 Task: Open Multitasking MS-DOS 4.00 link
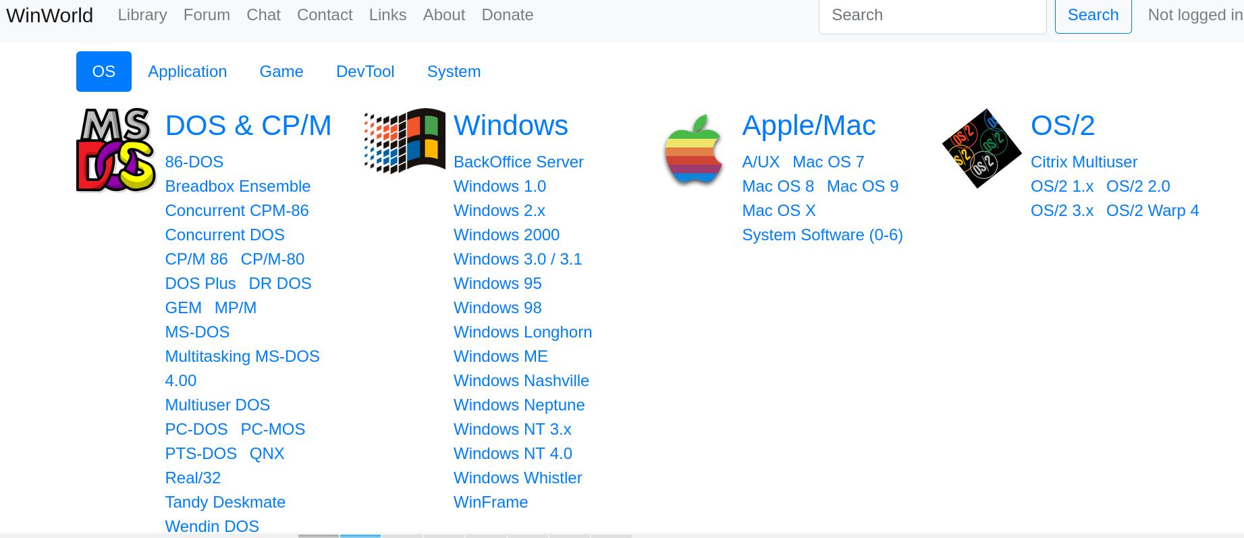(242, 369)
